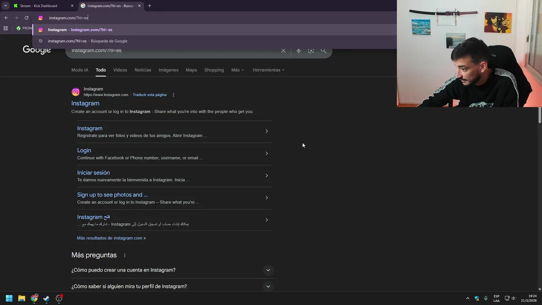Screen dimensions: 542x305
Task: Expand '¿Cómo puedo crear una cuenta en Instagram?'
Action: pyautogui.click(x=172, y=270)
